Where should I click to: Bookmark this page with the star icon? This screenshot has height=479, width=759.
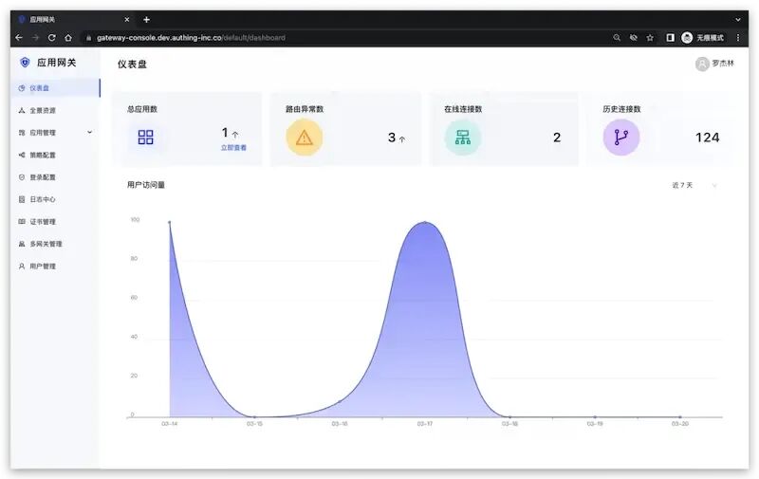click(650, 38)
